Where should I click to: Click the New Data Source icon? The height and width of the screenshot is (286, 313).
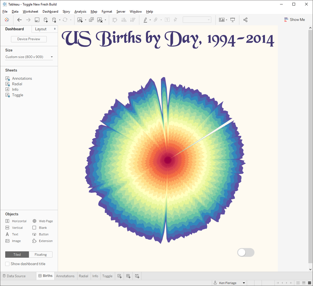tap(46, 20)
